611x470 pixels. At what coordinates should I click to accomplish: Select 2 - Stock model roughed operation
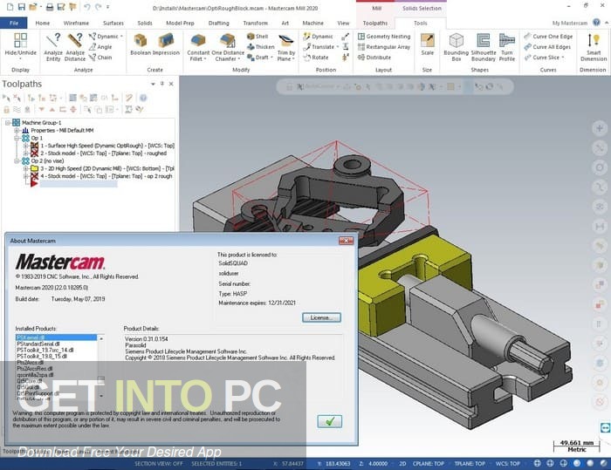click(x=99, y=153)
